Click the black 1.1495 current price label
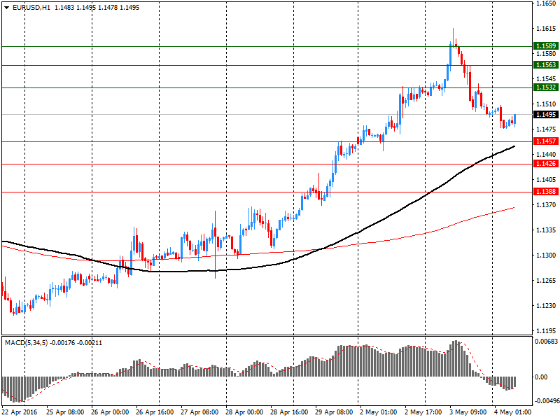This screenshot has height=420, width=560. pyautogui.click(x=546, y=114)
